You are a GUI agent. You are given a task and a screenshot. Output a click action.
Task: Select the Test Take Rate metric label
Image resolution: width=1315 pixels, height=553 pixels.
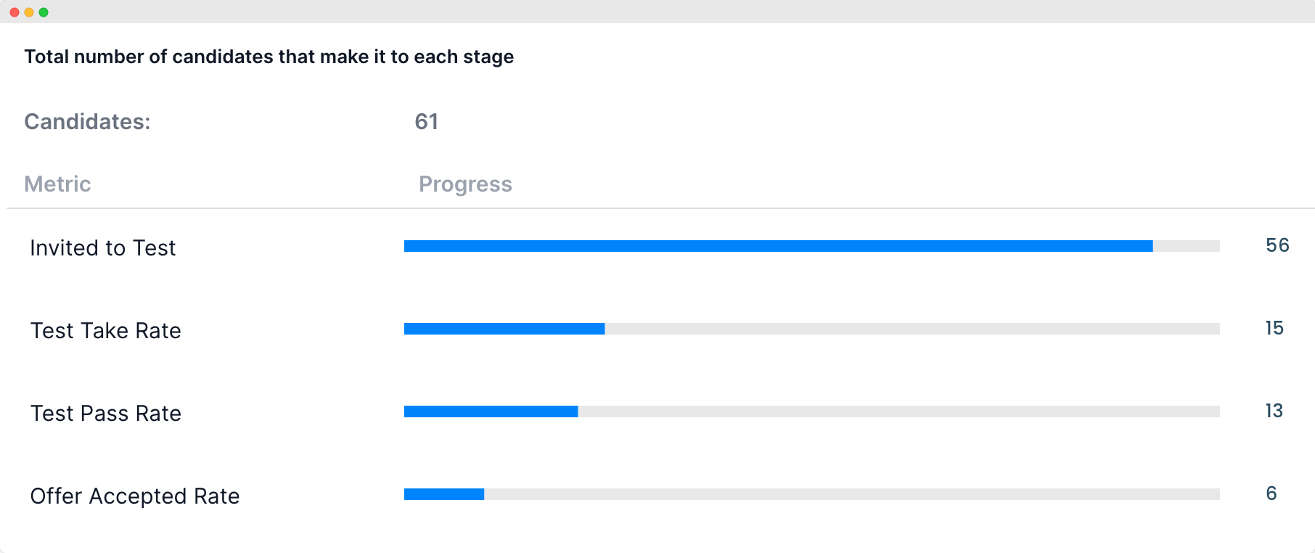click(x=106, y=331)
